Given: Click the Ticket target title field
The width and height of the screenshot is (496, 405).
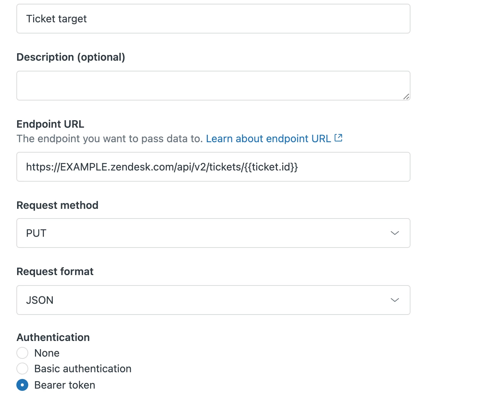Looking at the screenshot, I should (213, 19).
